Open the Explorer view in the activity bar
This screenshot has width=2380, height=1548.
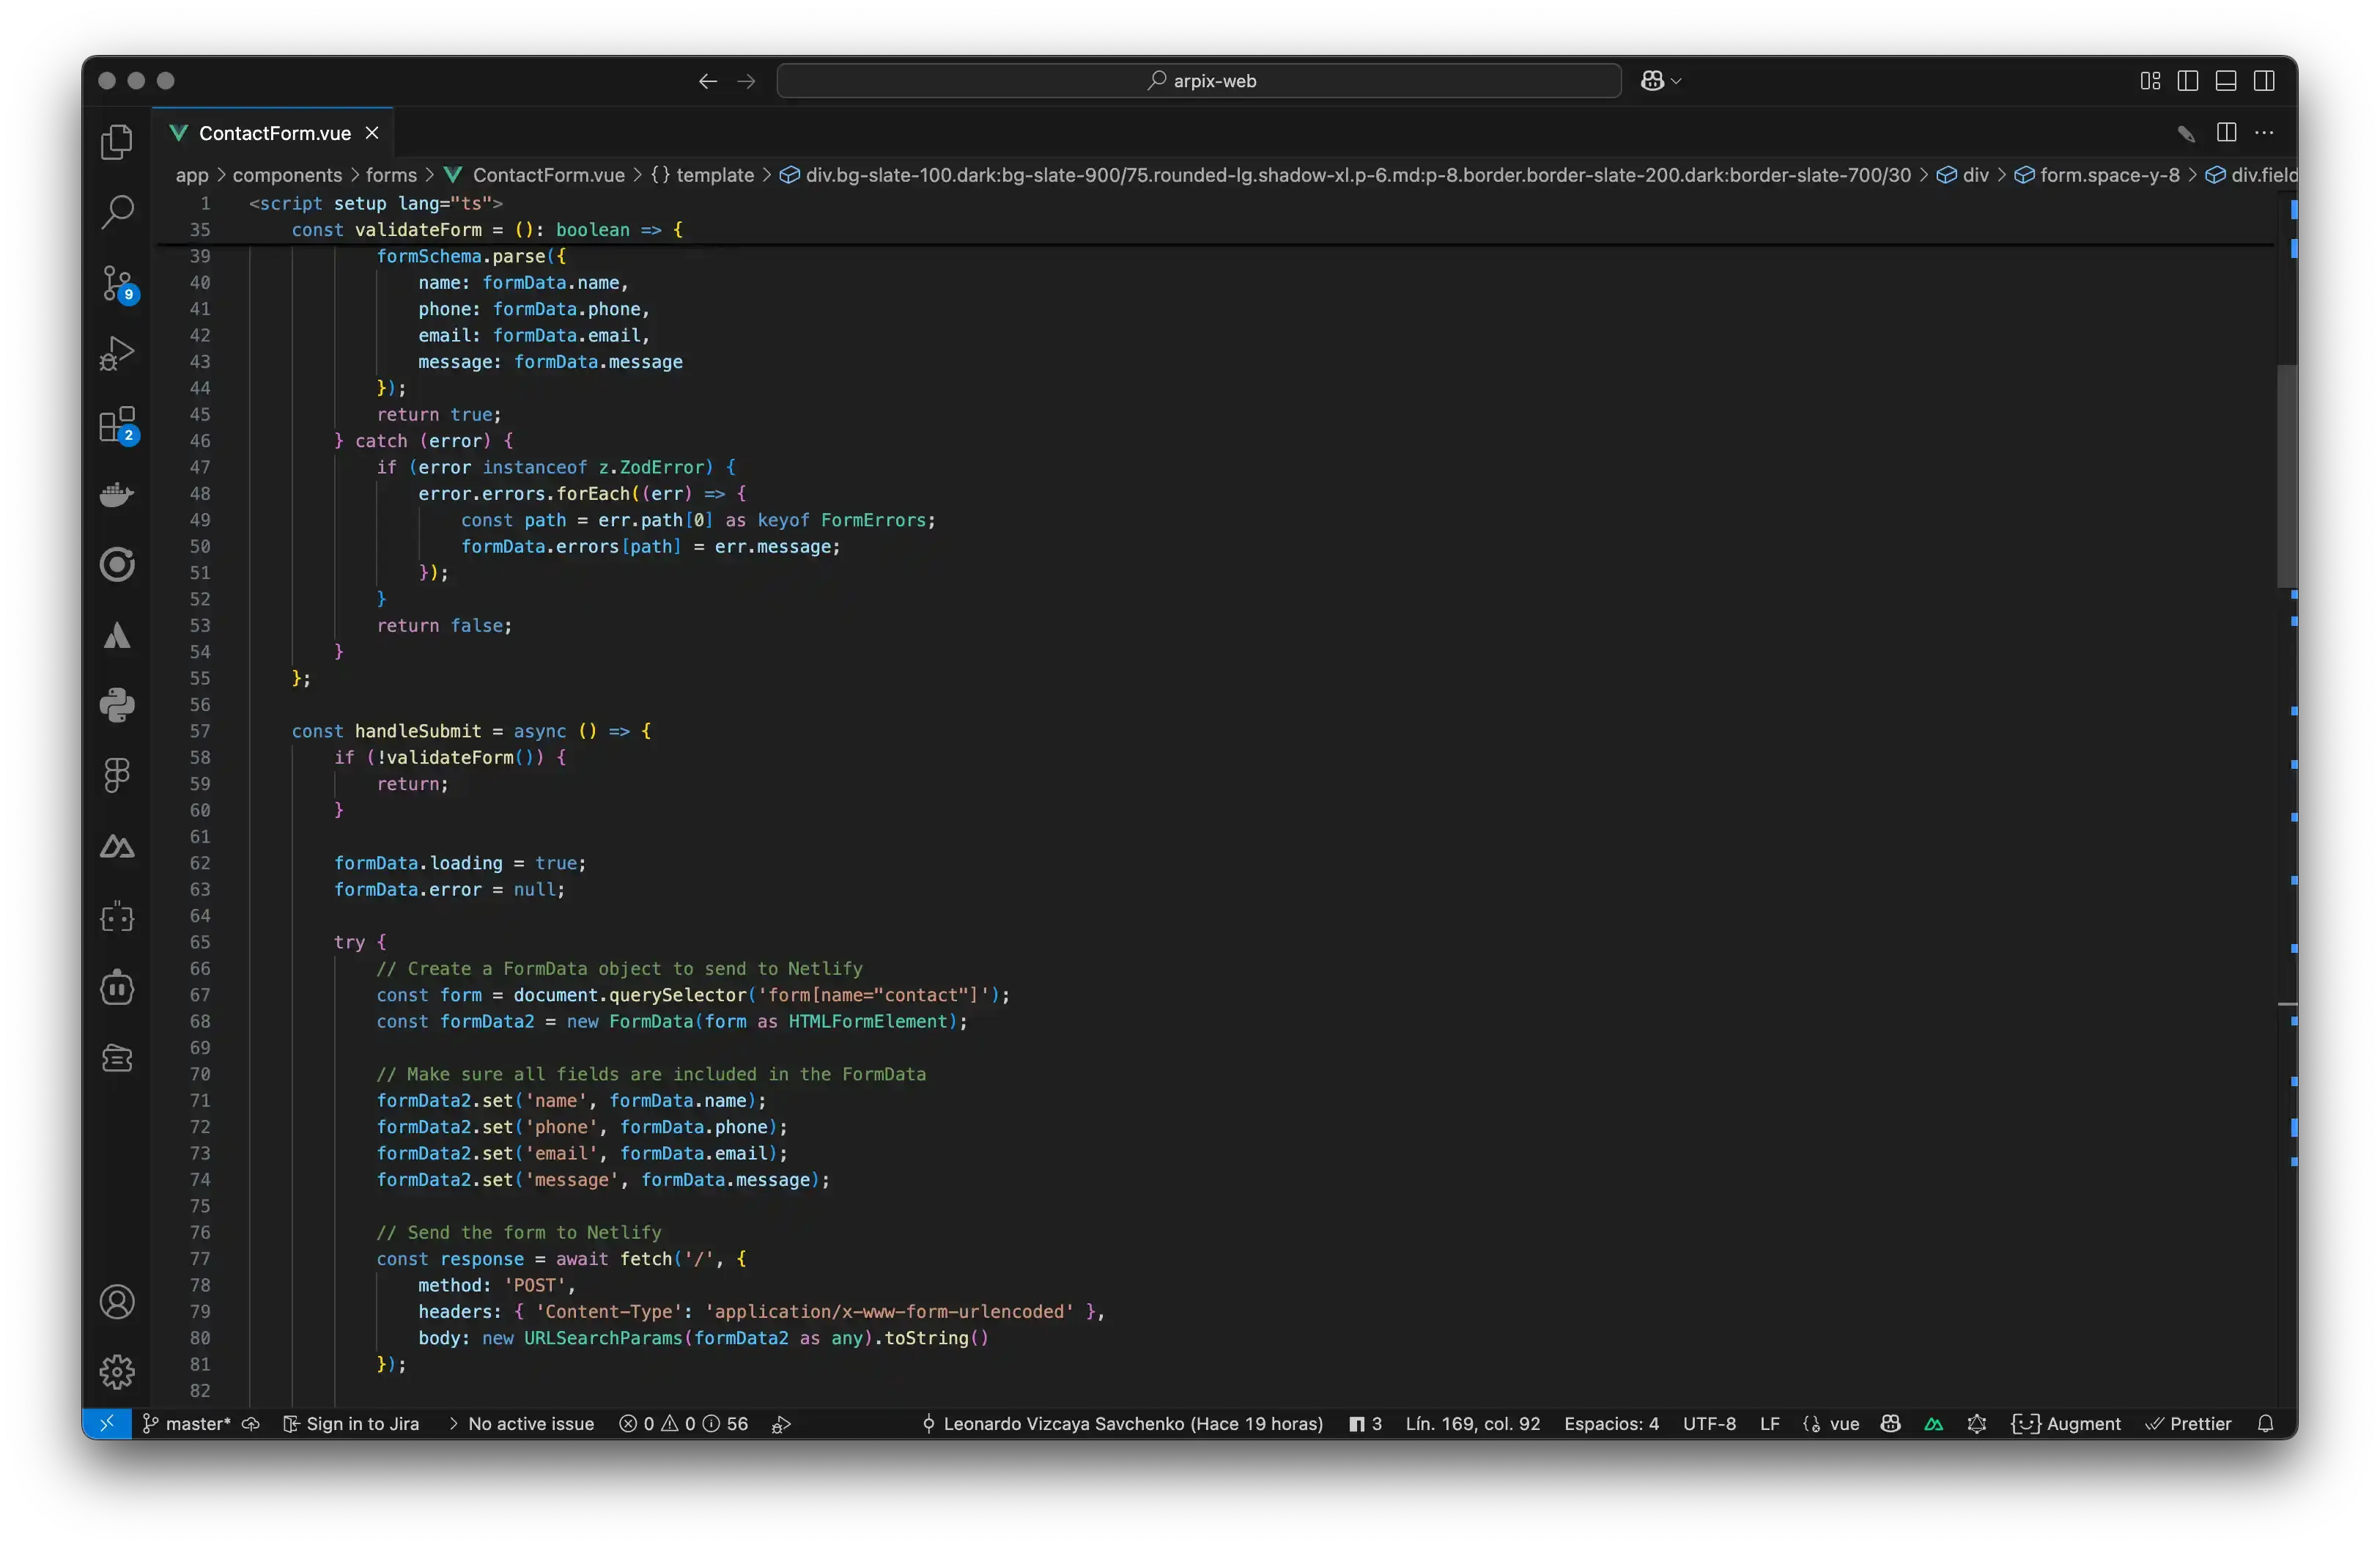pyautogui.click(x=117, y=142)
